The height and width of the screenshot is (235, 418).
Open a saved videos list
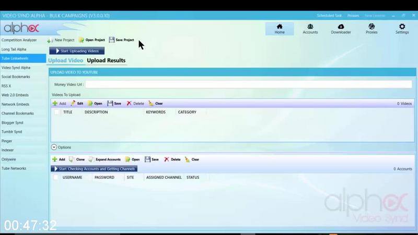95,103
